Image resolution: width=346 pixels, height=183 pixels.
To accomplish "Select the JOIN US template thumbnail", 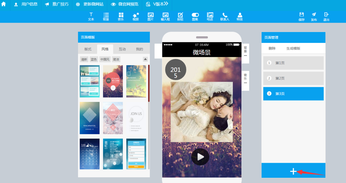I will [136, 118].
